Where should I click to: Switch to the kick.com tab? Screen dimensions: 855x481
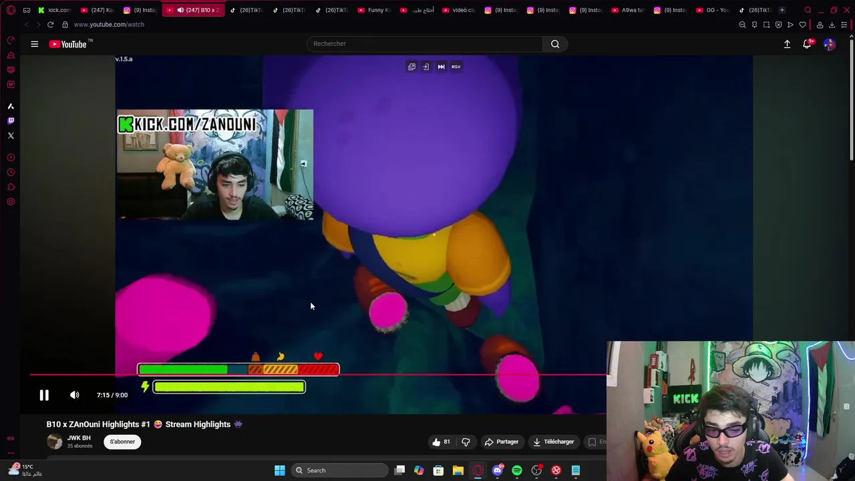[54, 10]
